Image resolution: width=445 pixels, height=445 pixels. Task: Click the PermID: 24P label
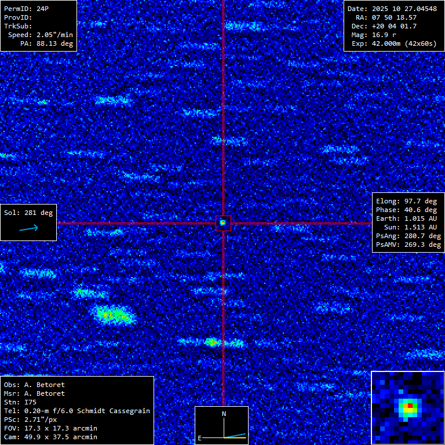(27, 9)
